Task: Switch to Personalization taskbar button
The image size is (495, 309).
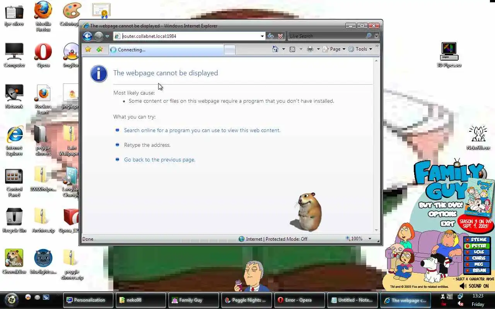Action: (x=88, y=300)
